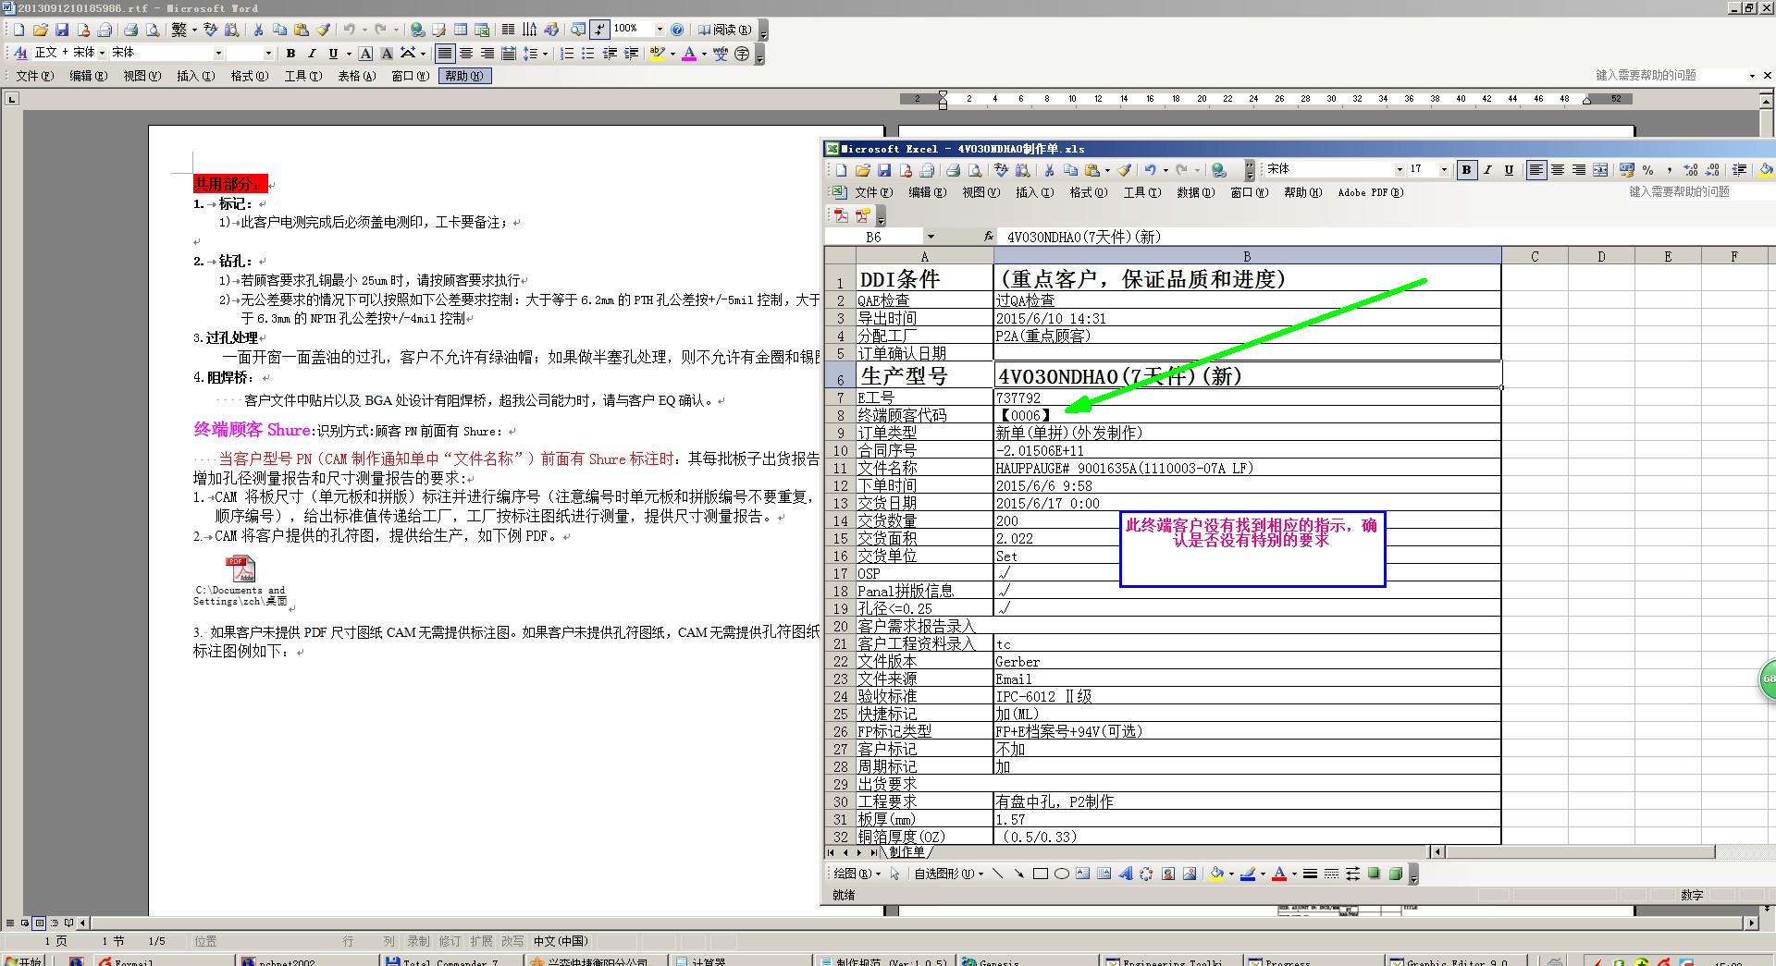Viewport: 1776px width, 966px height.
Task: Click Increase Decimal icon in Excel
Action: tap(1691, 170)
